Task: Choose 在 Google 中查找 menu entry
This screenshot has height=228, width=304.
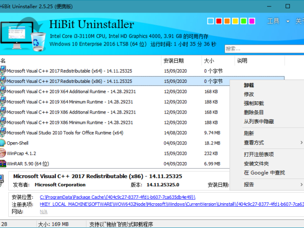Action: click(265, 173)
